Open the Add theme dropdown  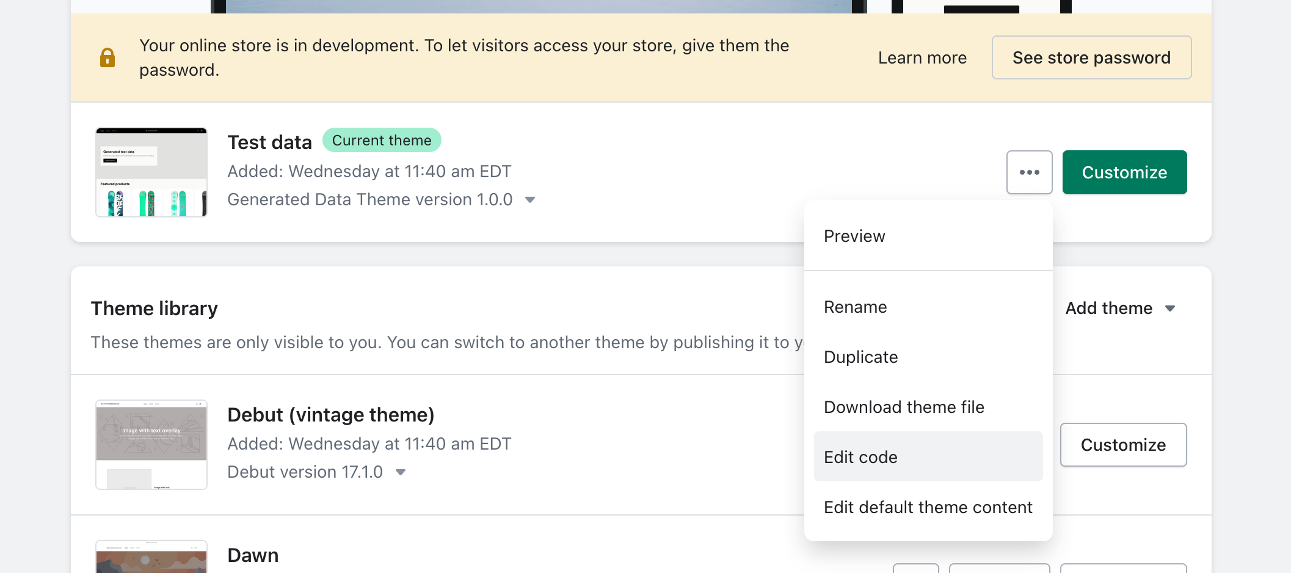point(1120,308)
